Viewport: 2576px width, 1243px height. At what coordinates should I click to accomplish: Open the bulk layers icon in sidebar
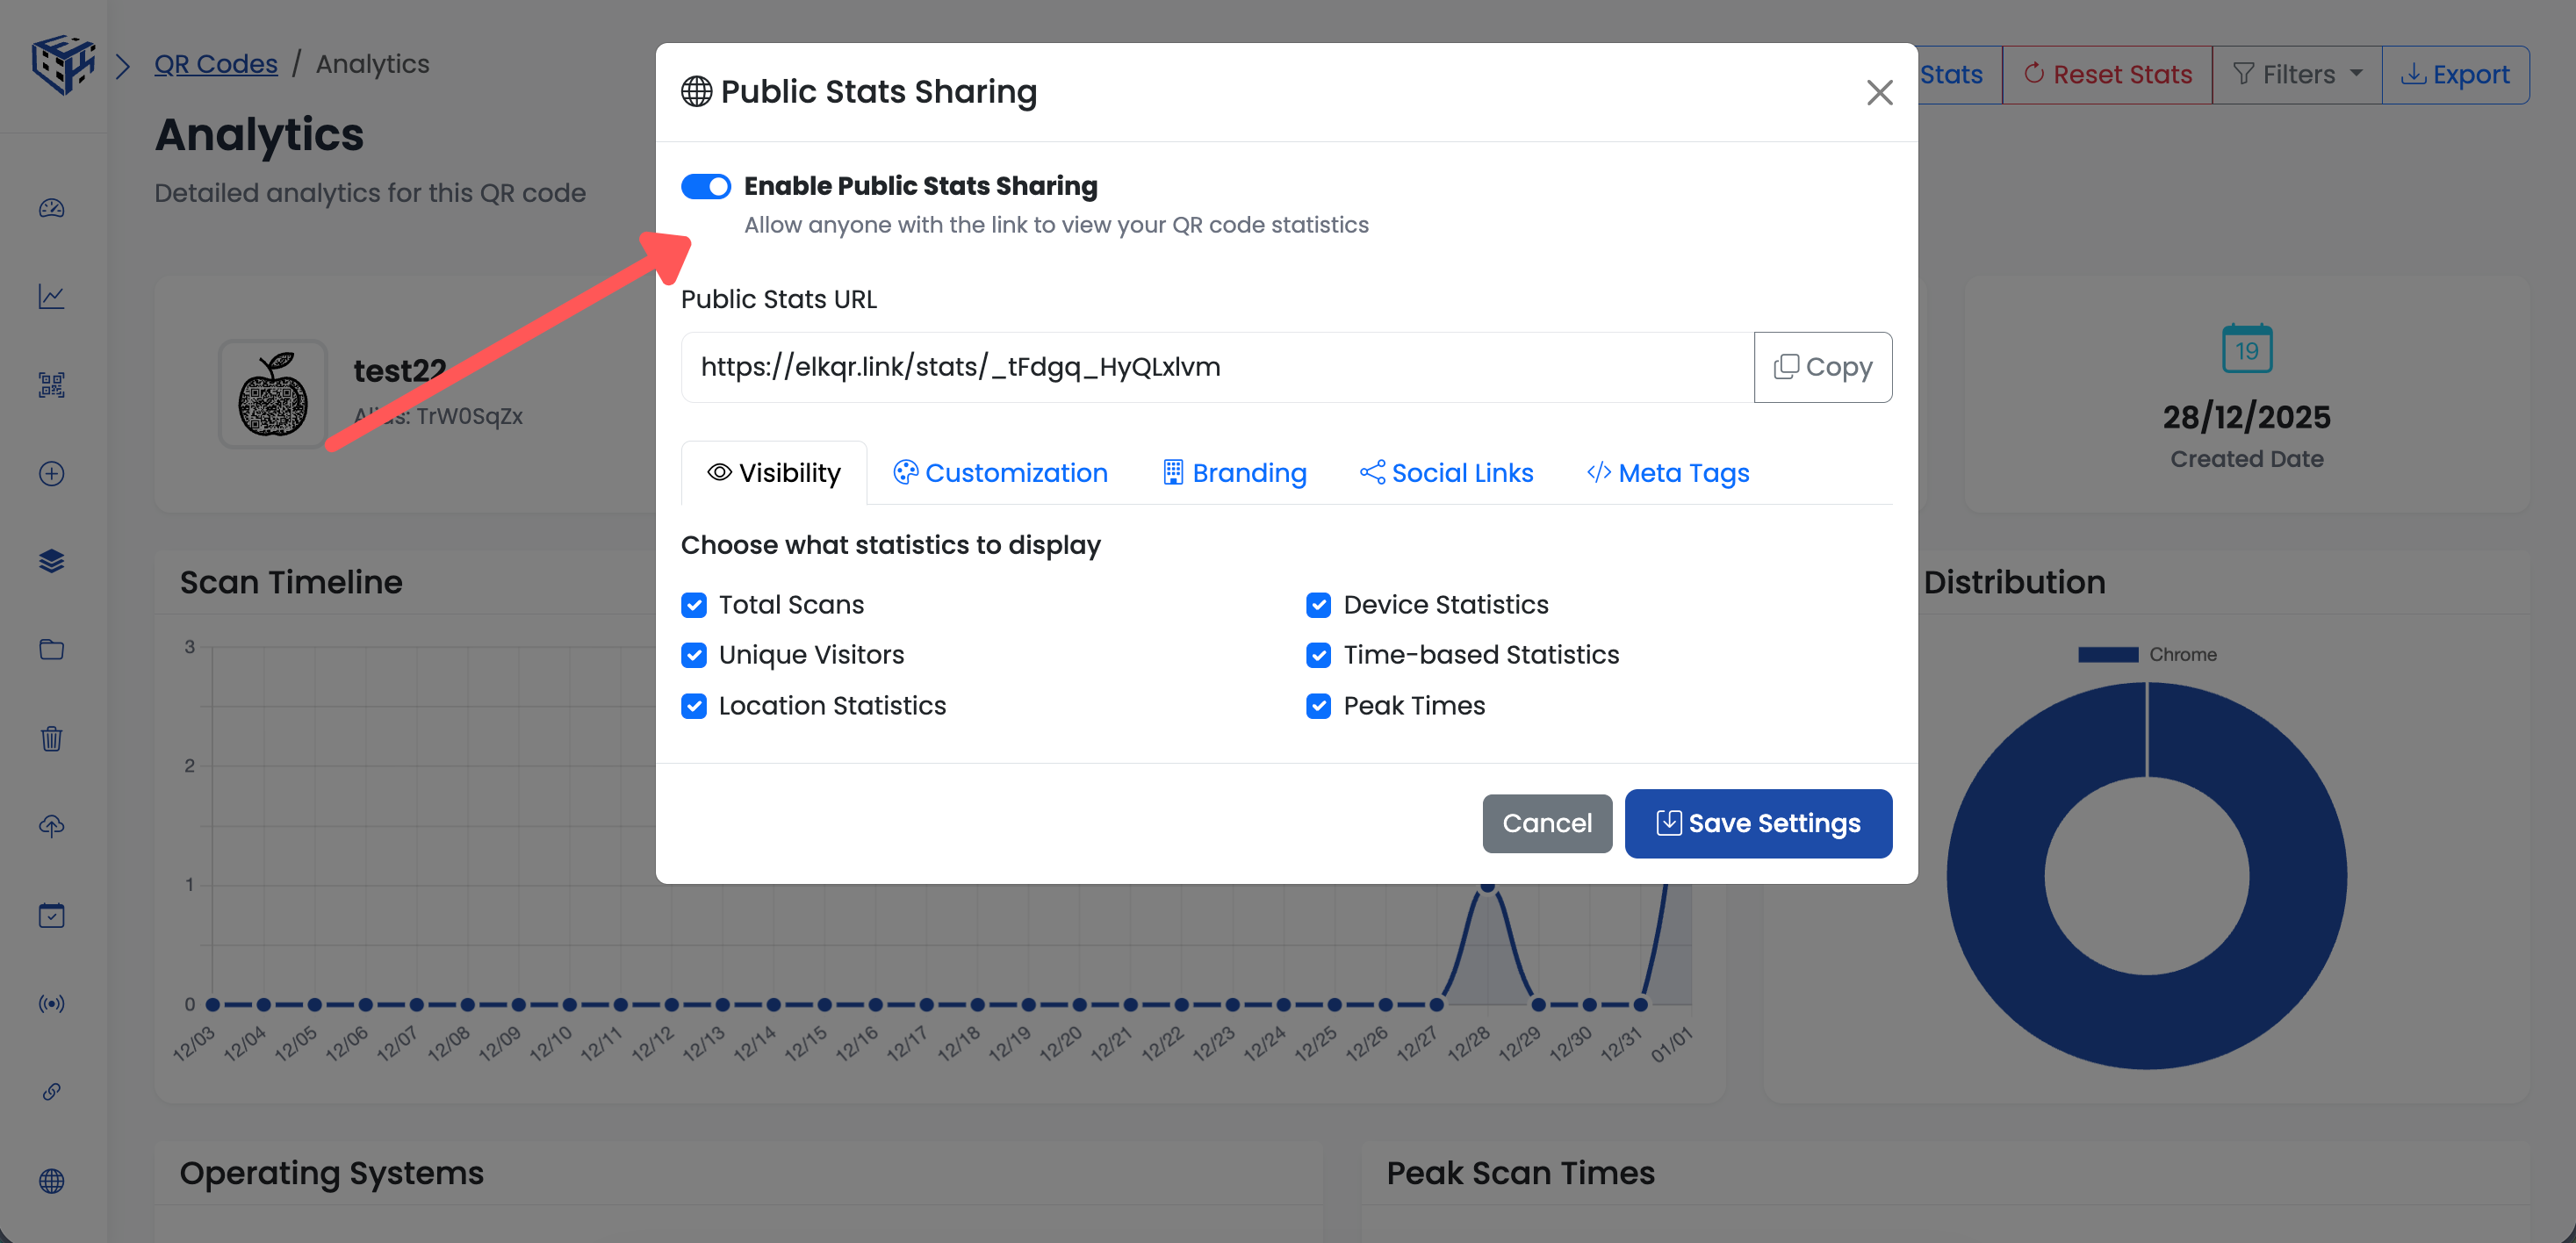51,560
